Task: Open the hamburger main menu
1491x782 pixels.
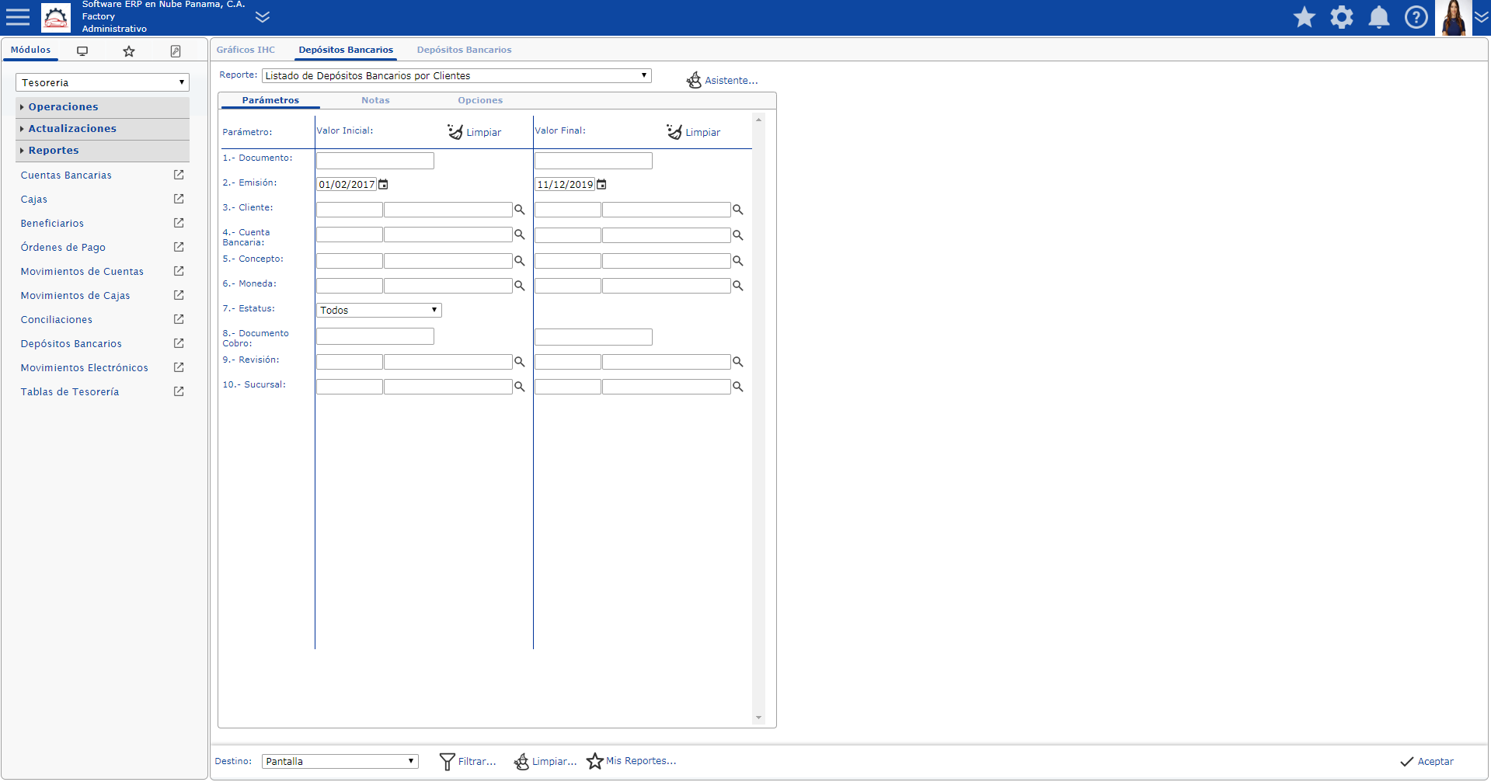Action: [17, 17]
